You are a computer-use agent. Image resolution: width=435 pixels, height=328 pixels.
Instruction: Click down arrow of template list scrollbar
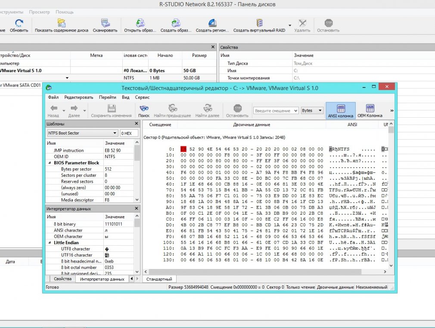[137, 200]
